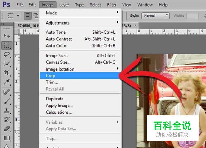This screenshot has width=206, height=148.
Task: Open Canvas Size dialog
Action: point(80,62)
